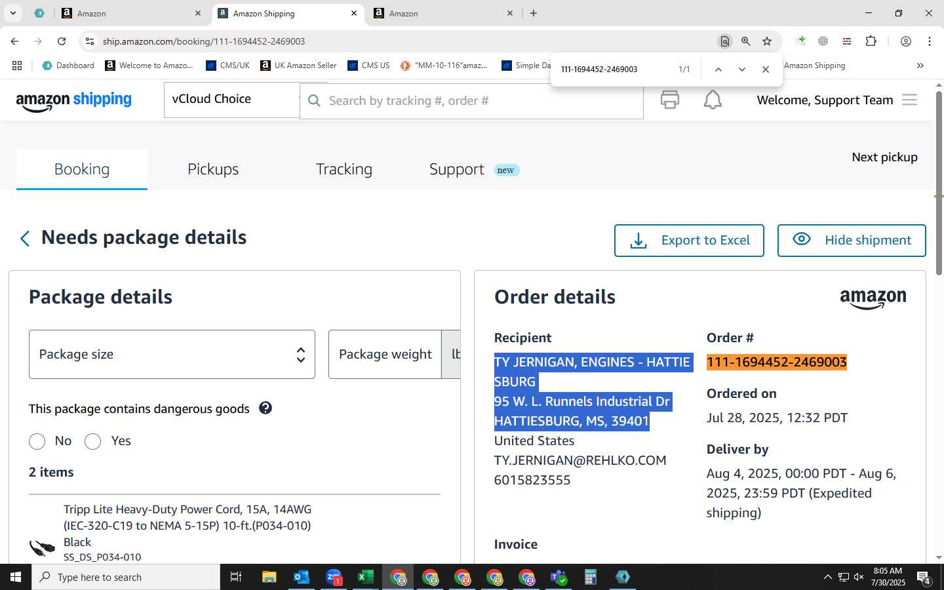Open the MM-10-116 amaz... bookmark

[x=444, y=66]
